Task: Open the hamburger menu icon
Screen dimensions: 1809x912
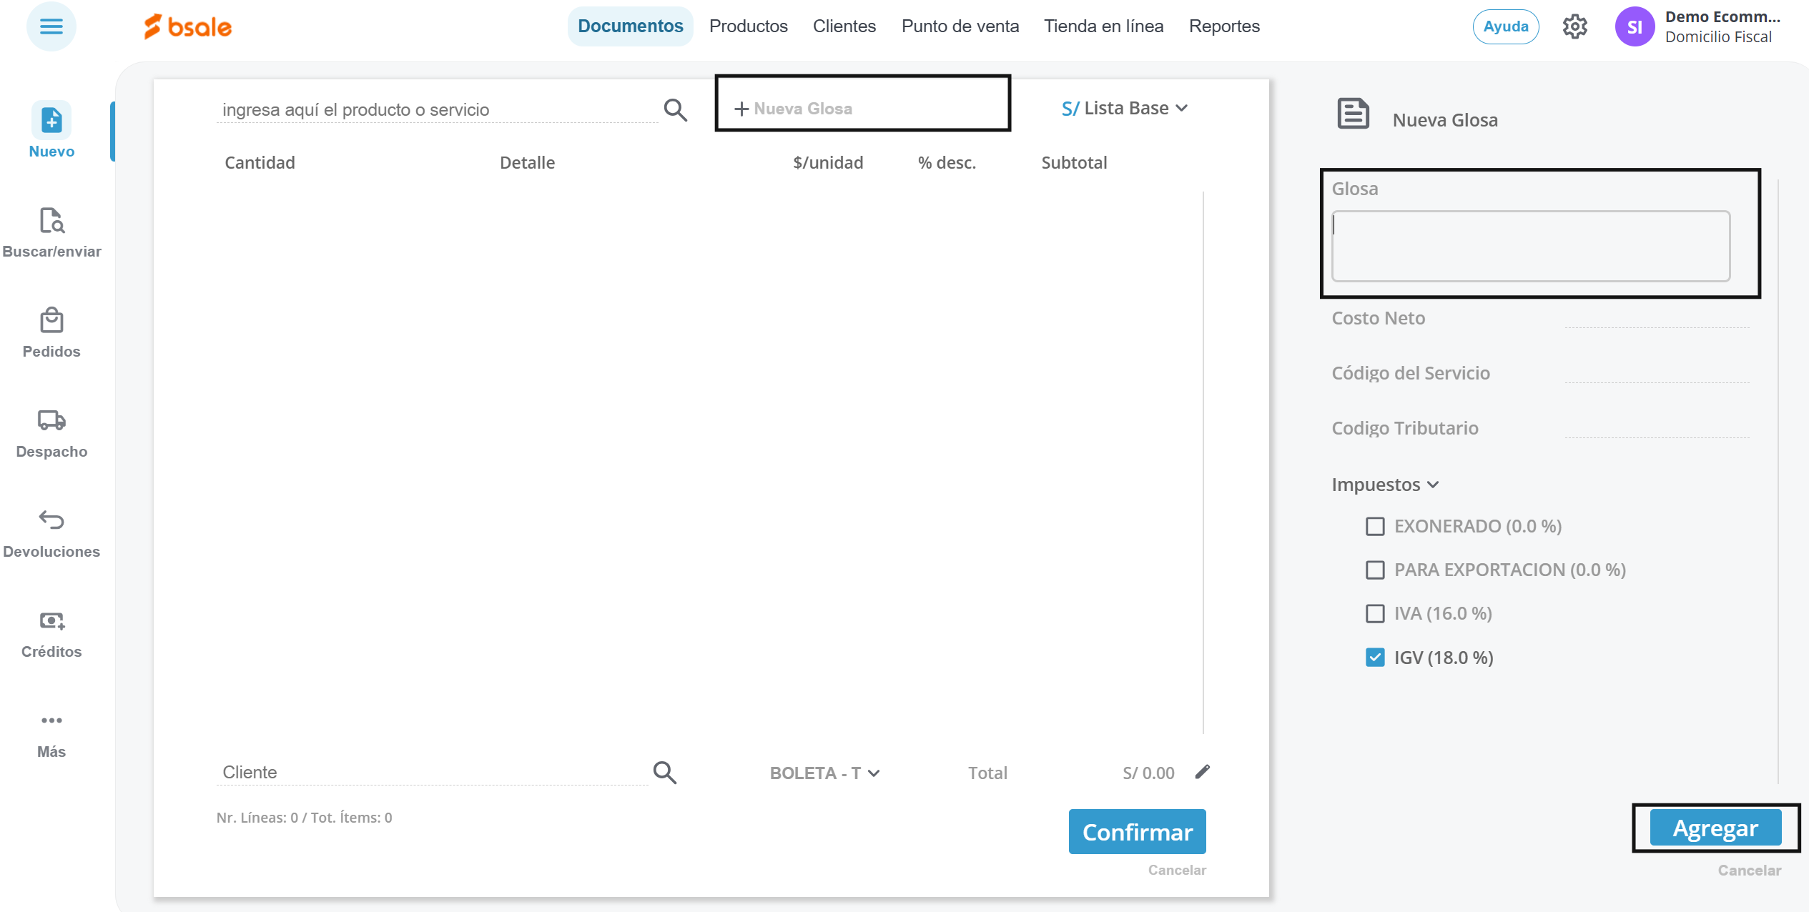Action: (x=51, y=27)
